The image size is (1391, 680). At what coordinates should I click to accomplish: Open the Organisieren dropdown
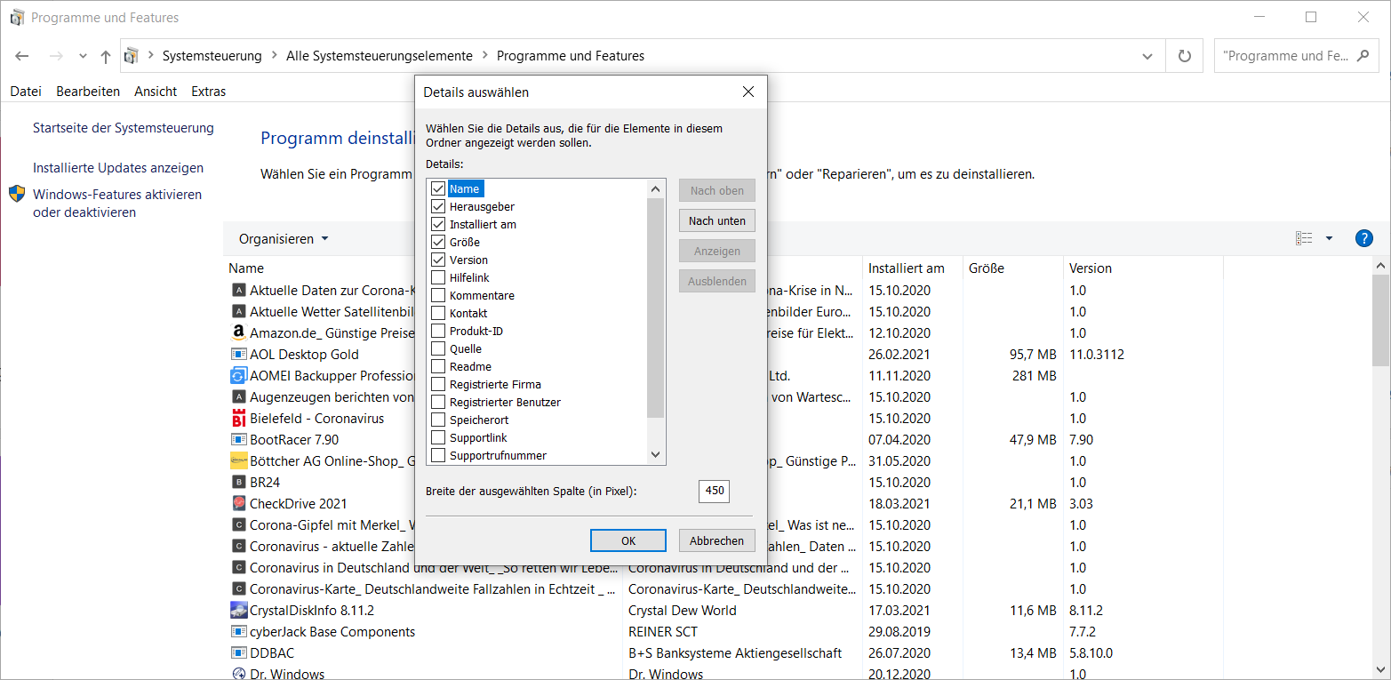[284, 239]
